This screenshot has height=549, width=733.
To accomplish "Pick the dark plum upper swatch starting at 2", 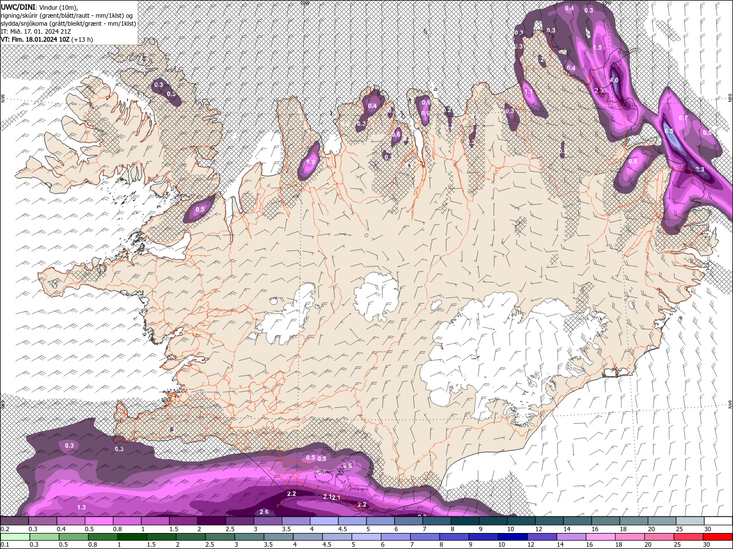I will point(211,521).
